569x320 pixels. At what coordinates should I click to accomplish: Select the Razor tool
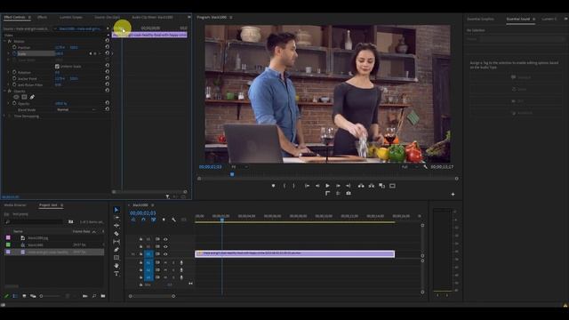[116, 234]
